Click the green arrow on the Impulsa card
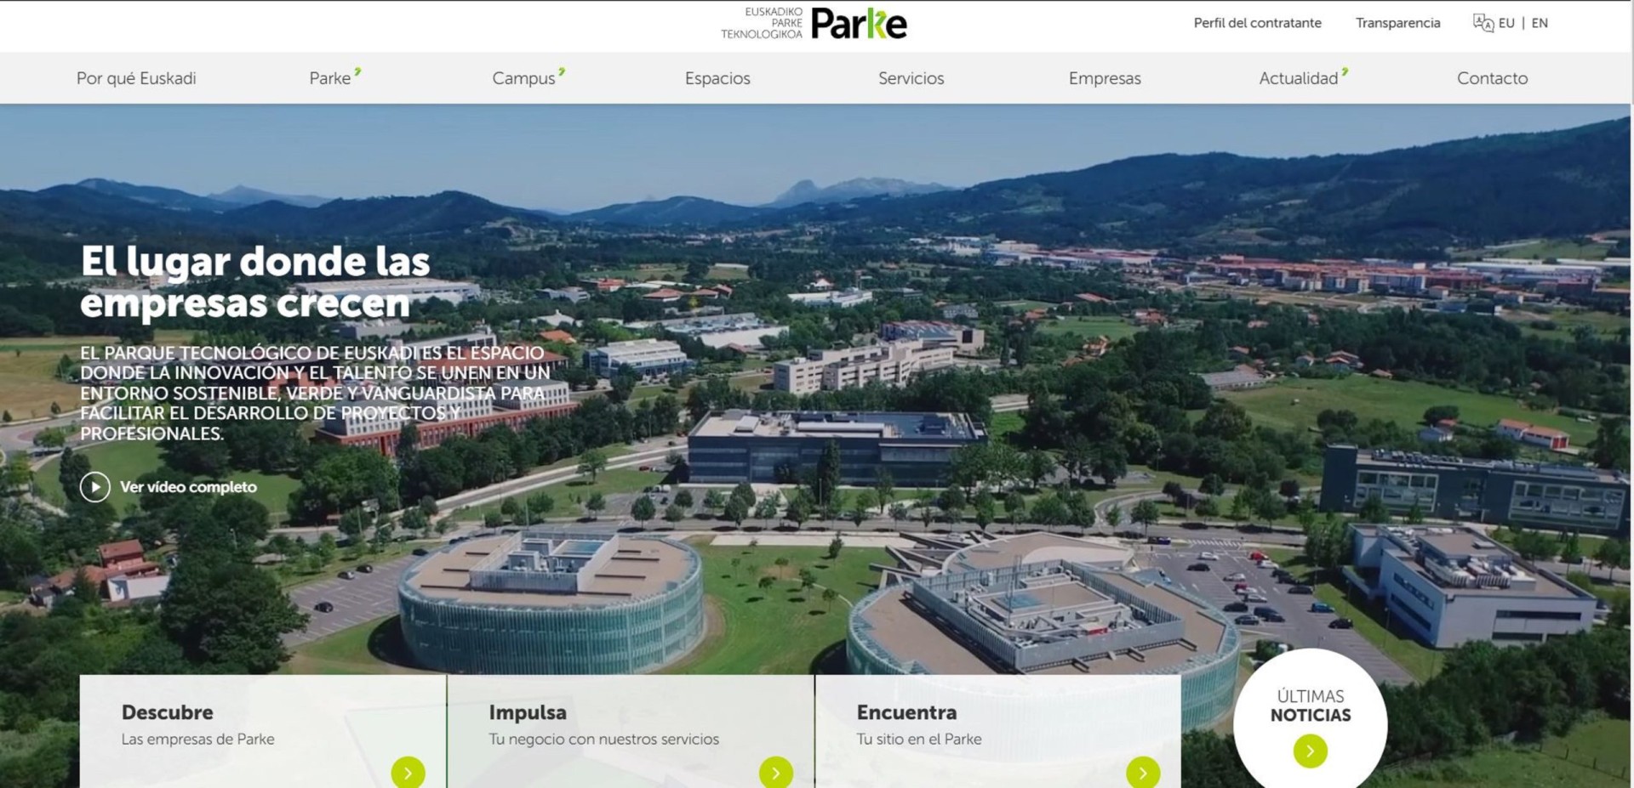This screenshot has height=788, width=1634. [x=775, y=774]
